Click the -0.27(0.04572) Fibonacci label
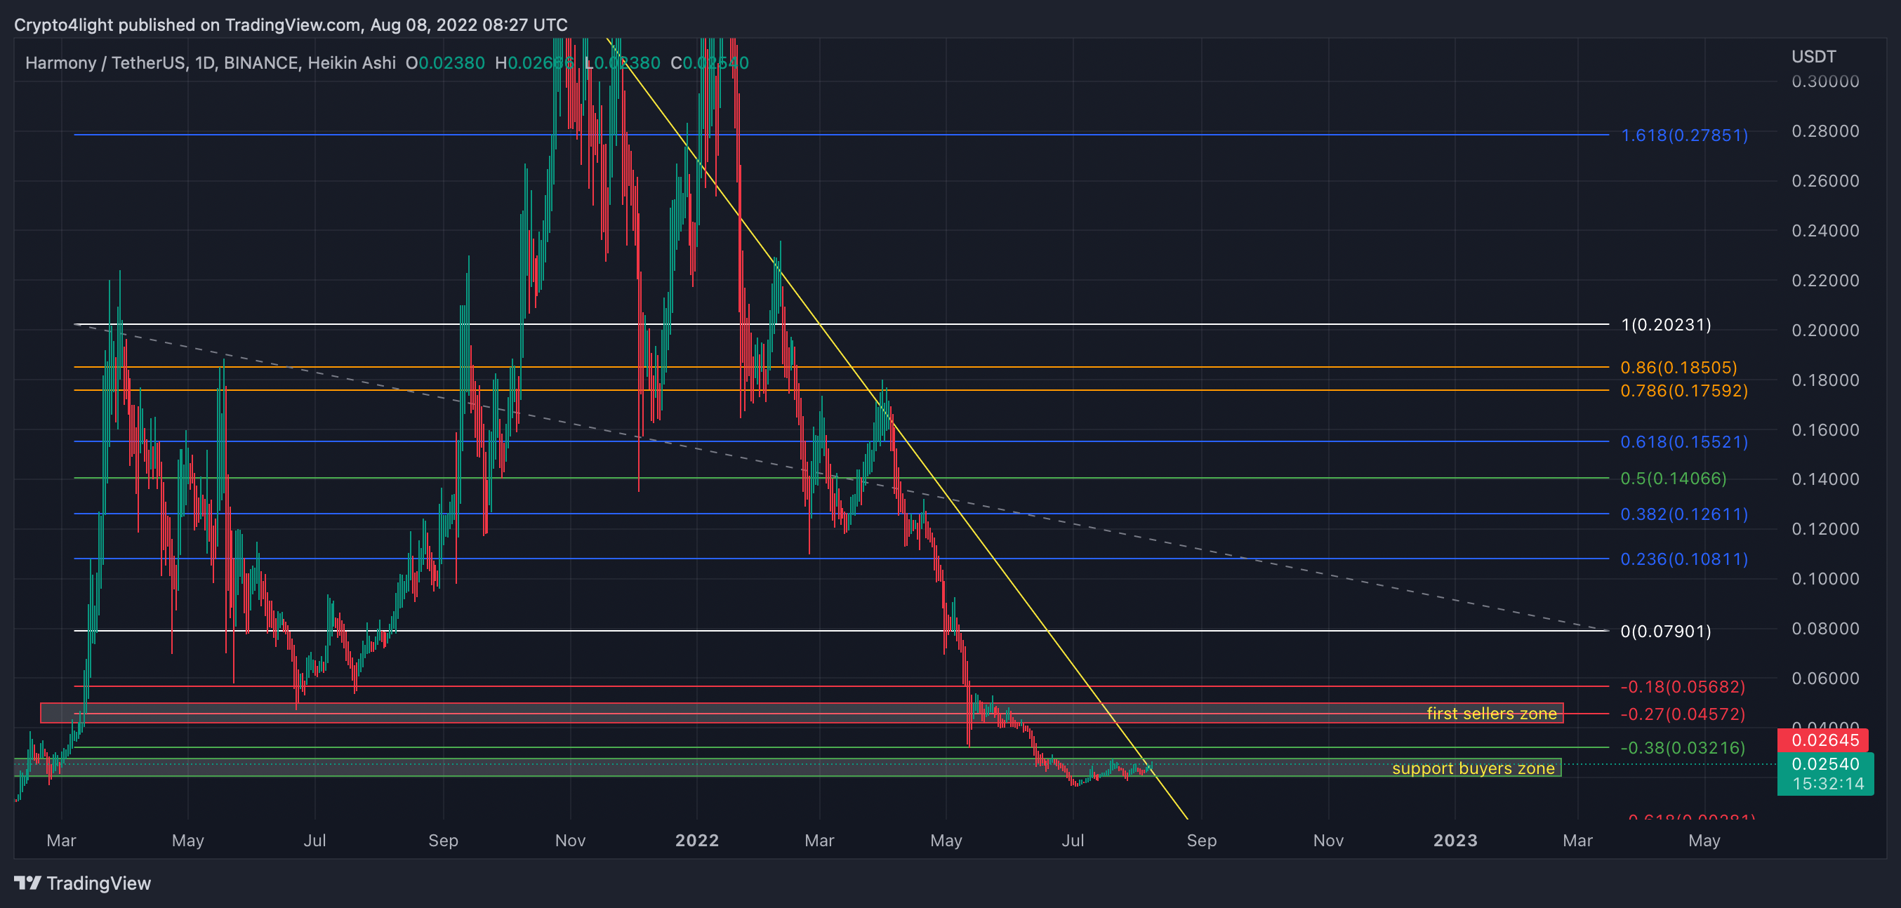Viewport: 1901px width, 908px height. [1683, 714]
